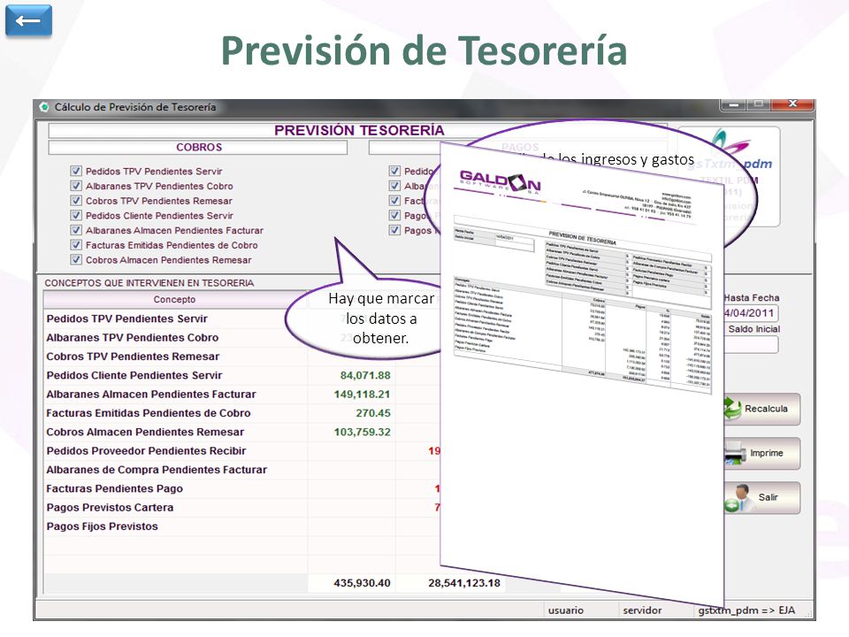
Task: Click the printed report preview page
Action: click(582, 373)
